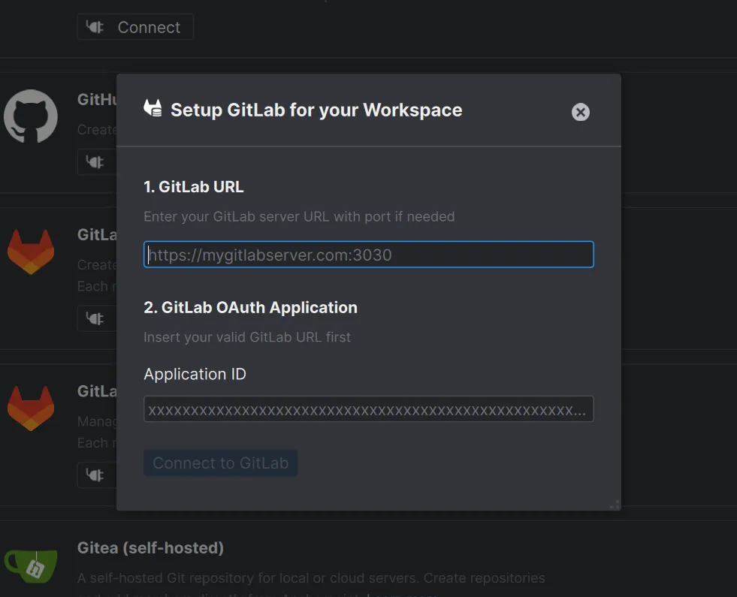Click the GitLab OAuth Application section heading
737x597 pixels.
(250, 307)
